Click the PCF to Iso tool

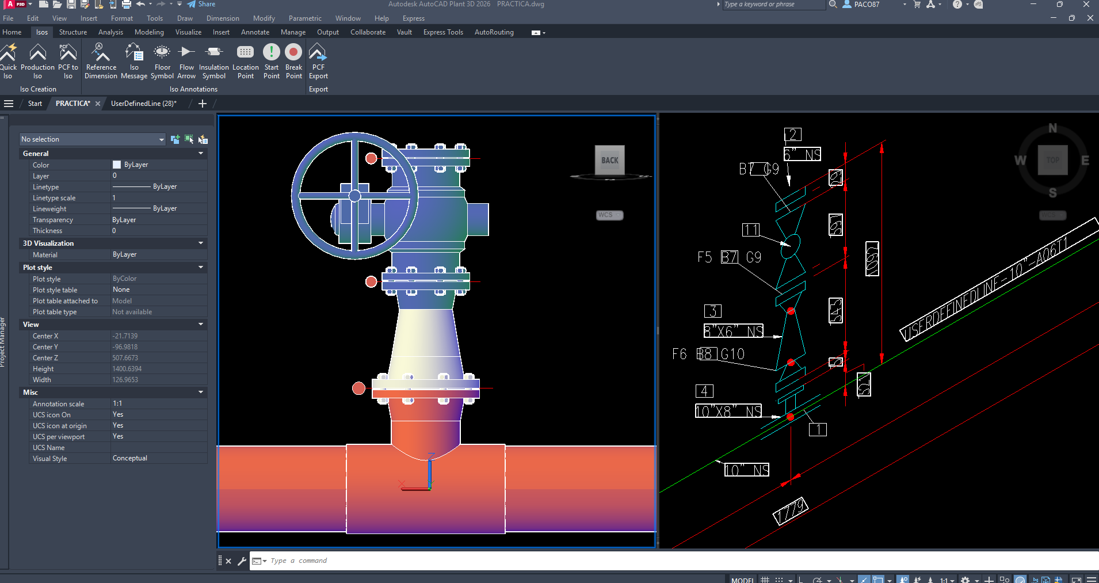(67, 60)
